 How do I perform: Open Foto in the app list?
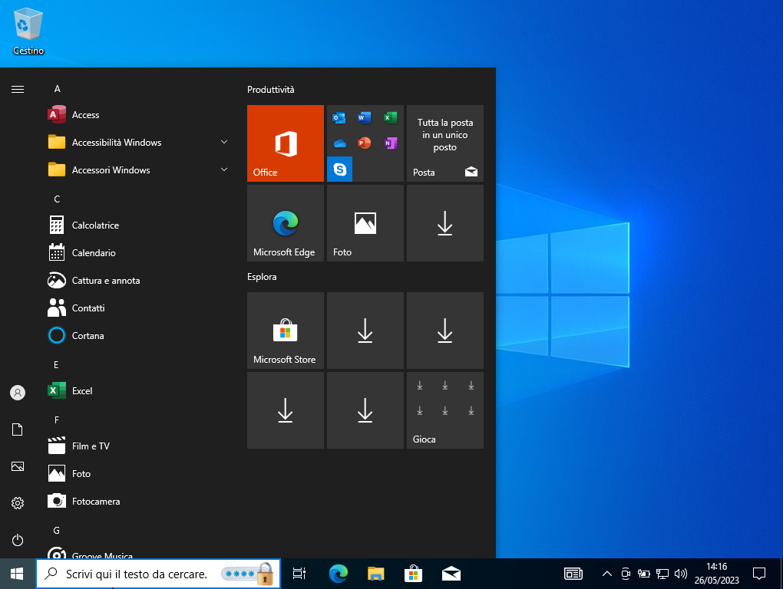pos(137,474)
